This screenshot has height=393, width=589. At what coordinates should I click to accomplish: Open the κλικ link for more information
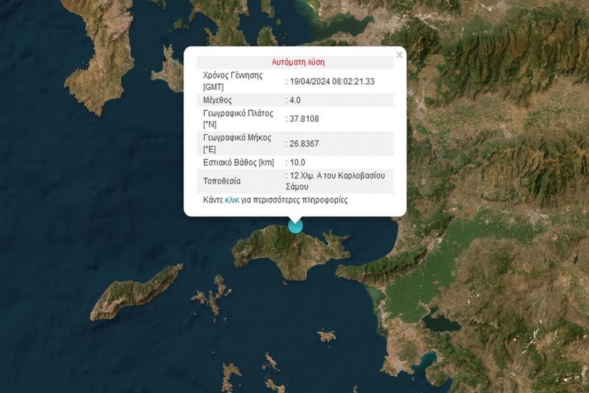(x=232, y=201)
